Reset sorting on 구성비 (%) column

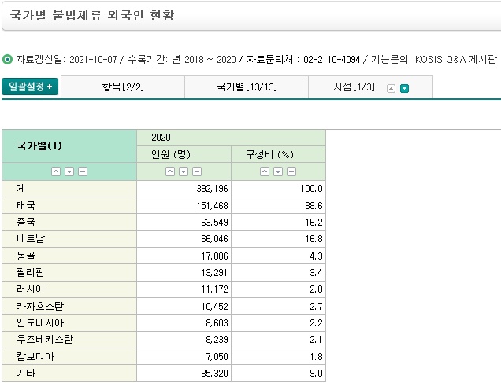click(291, 171)
